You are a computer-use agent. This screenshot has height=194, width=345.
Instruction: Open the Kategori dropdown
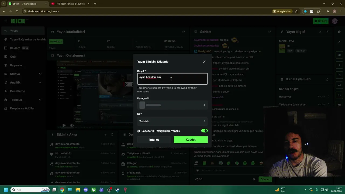[x=172, y=105]
